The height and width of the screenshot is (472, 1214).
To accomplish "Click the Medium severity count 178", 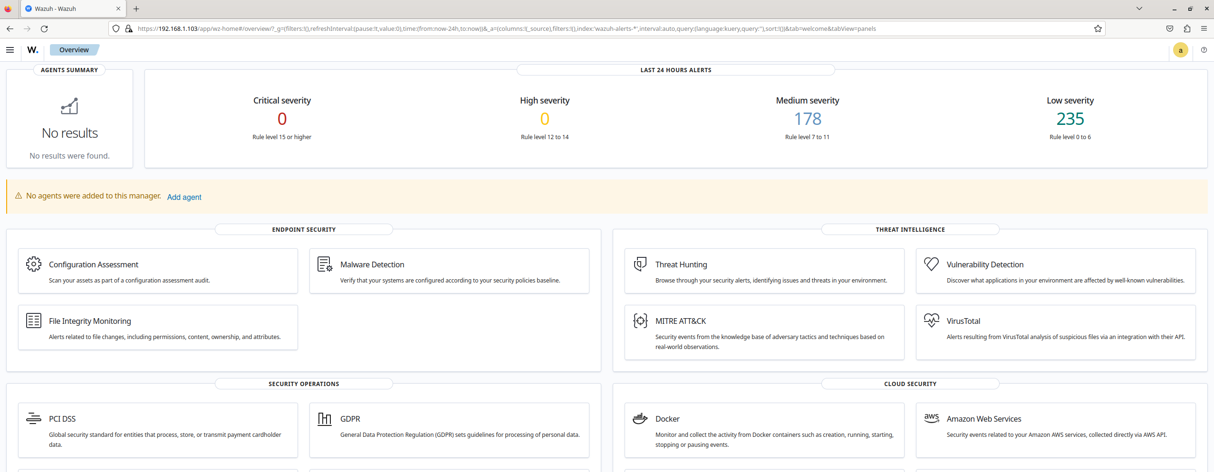I will click(x=807, y=119).
